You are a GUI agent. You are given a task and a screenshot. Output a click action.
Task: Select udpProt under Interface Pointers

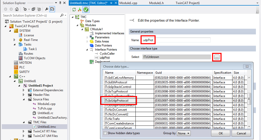105,58
